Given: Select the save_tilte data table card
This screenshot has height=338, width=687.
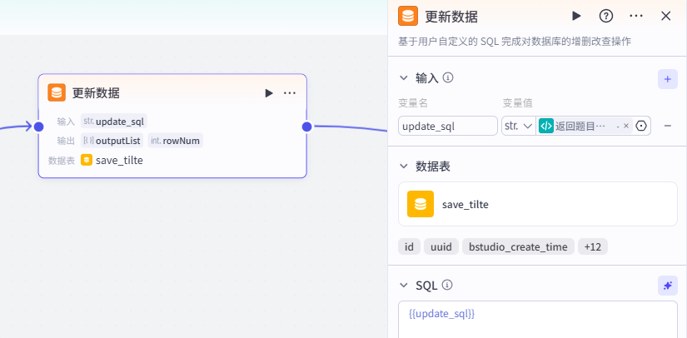Looking at the screenshot, I should [538, 204].
